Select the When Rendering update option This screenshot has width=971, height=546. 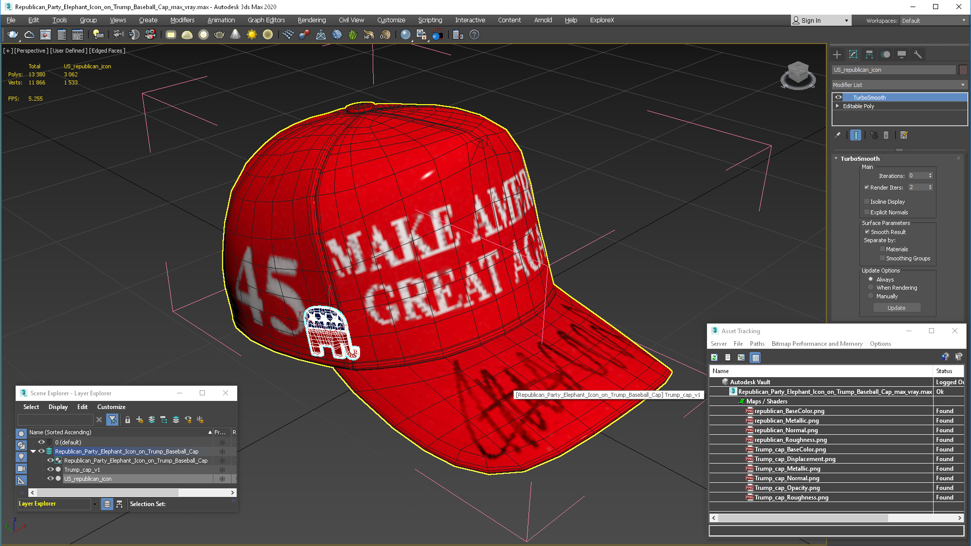(x=871, y=288)
